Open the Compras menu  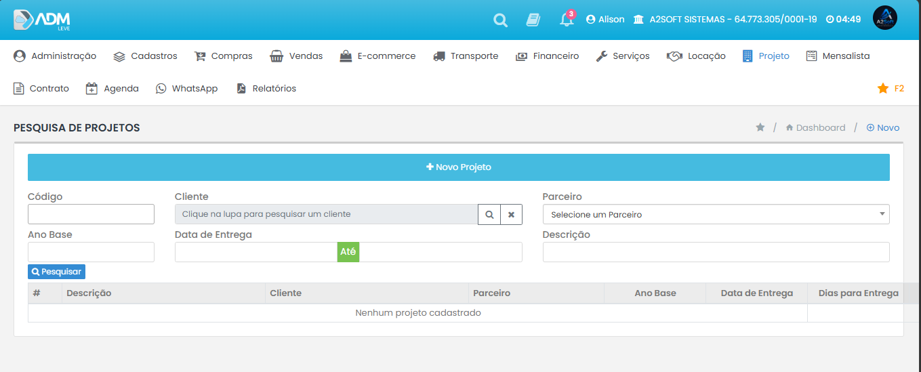click(223, 56)
